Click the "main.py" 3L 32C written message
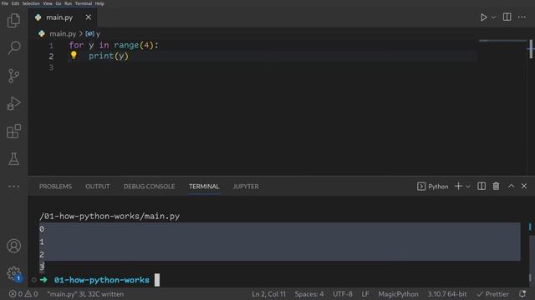535x300 pixels. coord(85,294)
